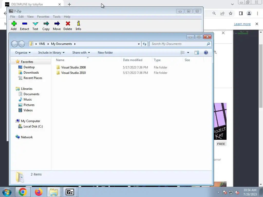This screenshot has height=197, width=263.
Task: Refresh the My Documents folder view
Action: (x=145, y=44)
